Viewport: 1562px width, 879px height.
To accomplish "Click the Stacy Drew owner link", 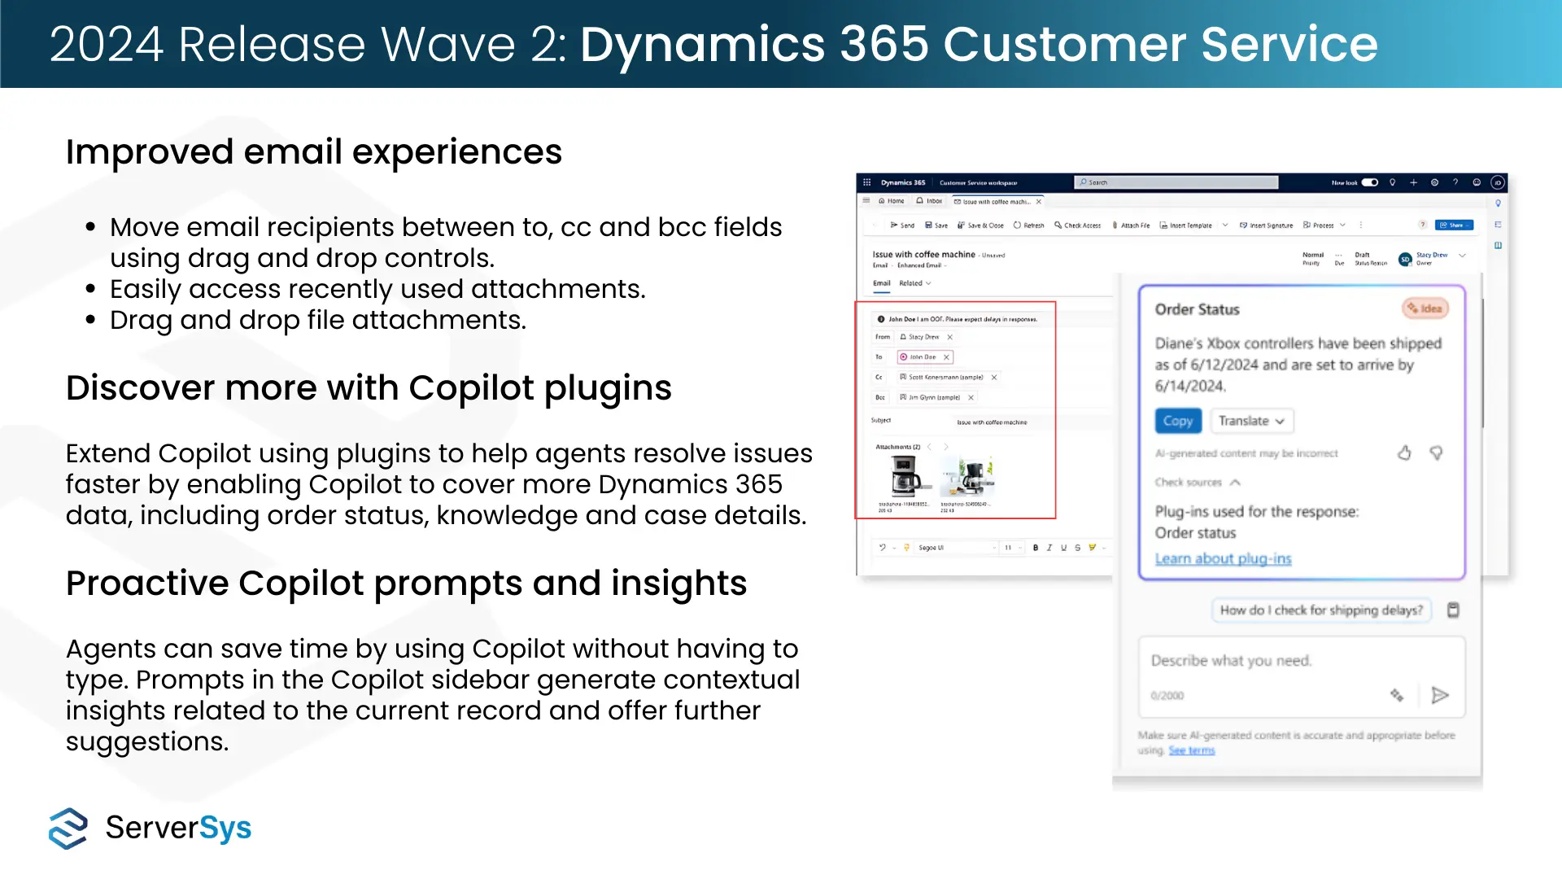I will 1432,255.
